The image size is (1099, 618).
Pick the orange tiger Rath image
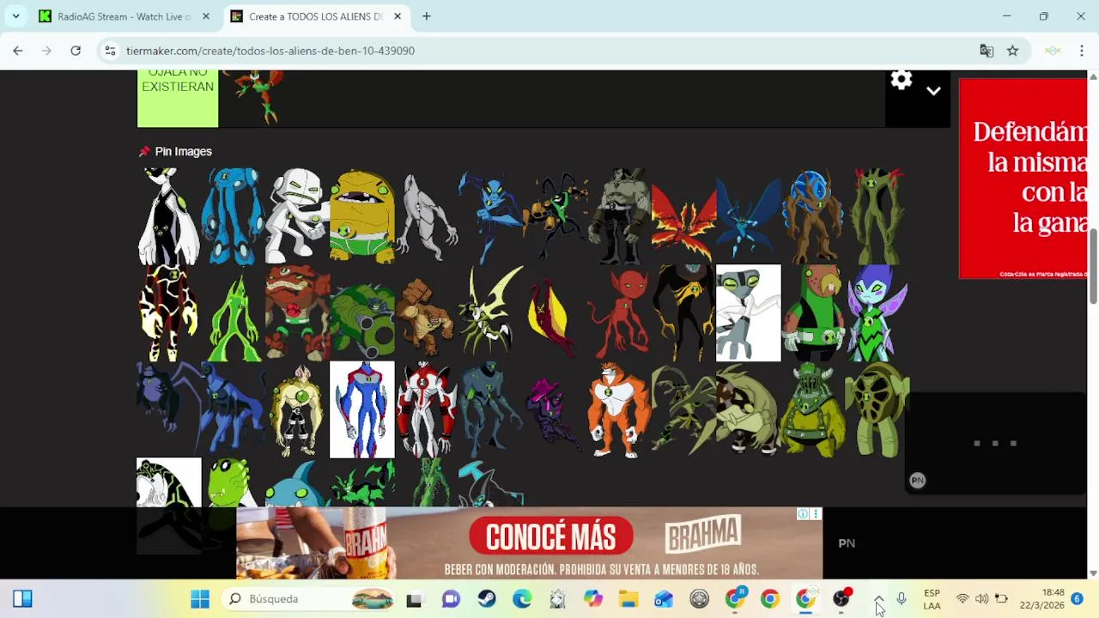619,409
